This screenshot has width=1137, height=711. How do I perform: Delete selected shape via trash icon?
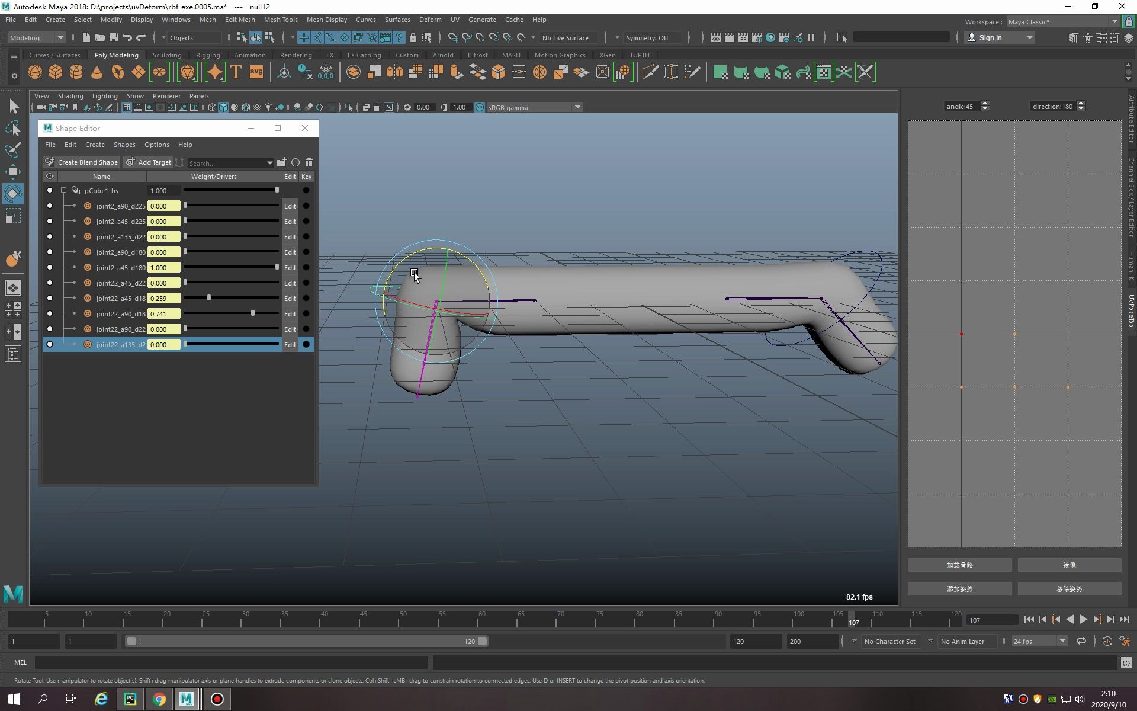coord(309,162)
